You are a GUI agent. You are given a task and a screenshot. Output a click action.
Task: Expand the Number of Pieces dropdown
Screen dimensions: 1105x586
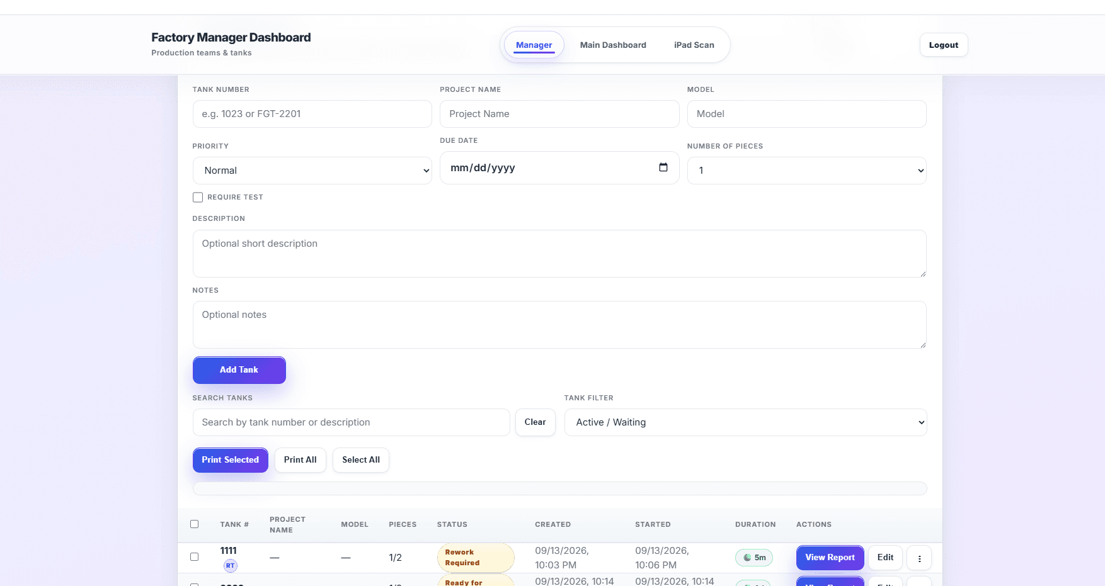click(x=807, y=171)
